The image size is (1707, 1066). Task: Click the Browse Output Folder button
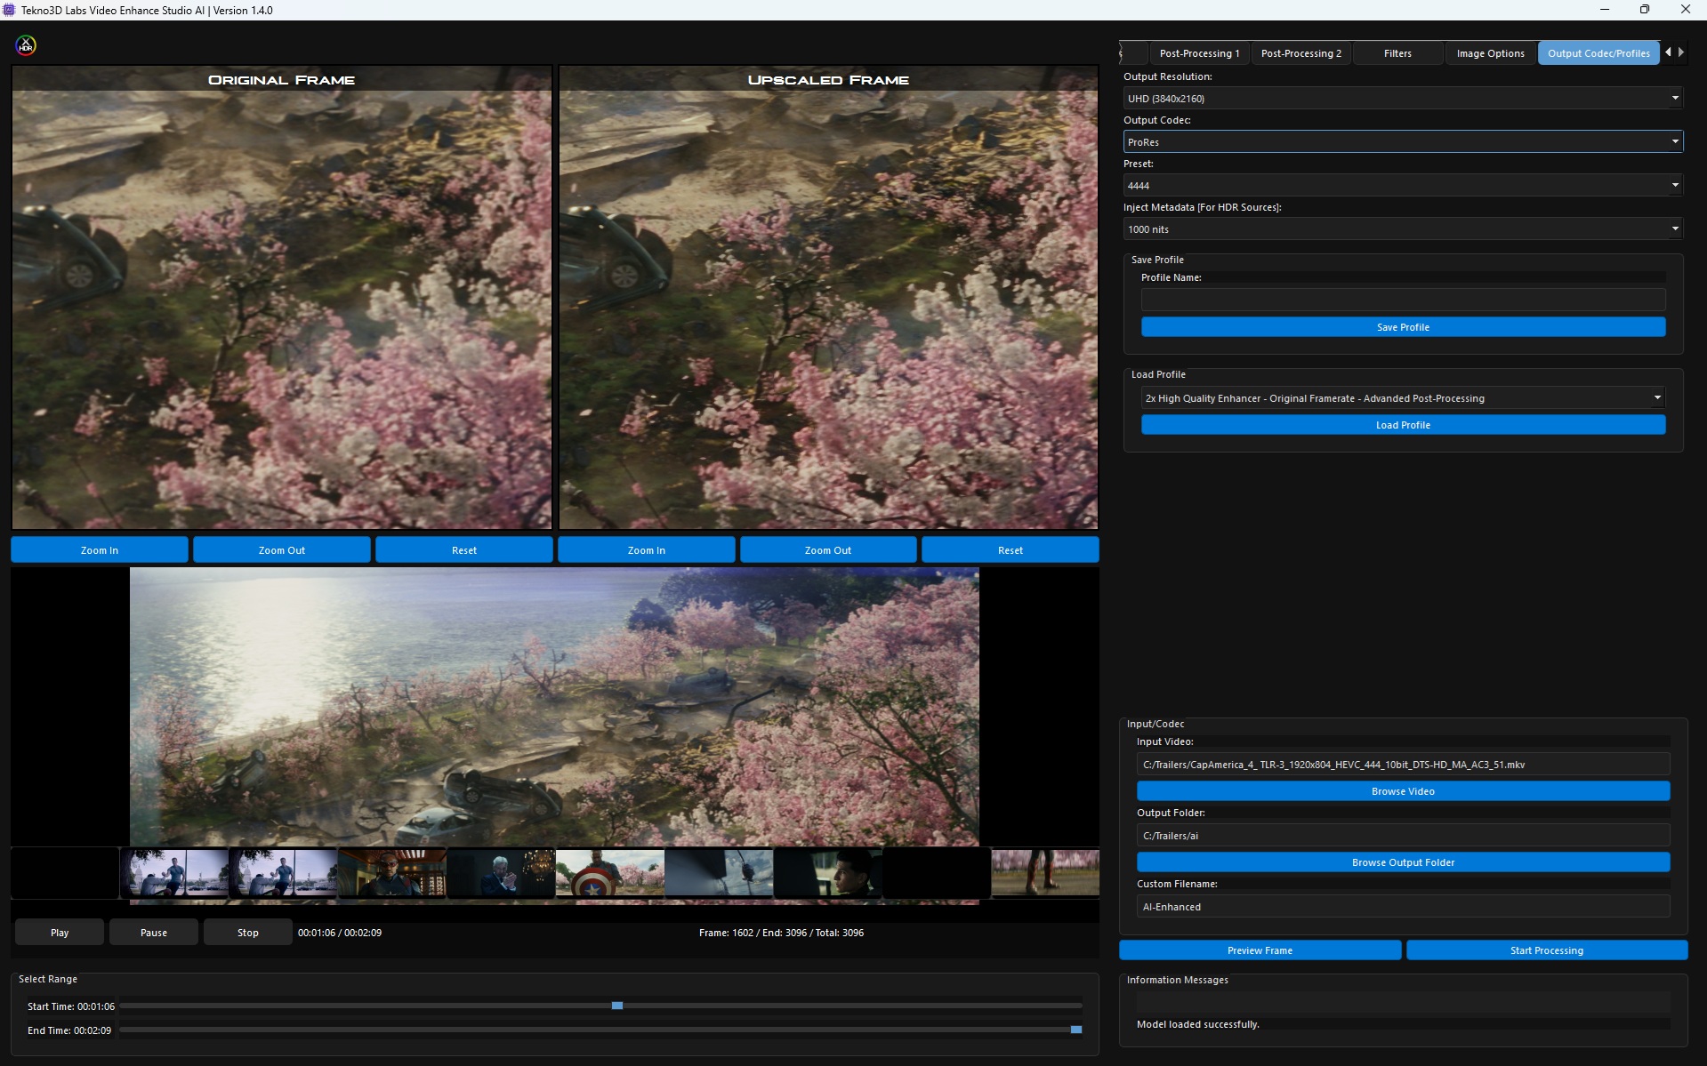[x=1403, y=862]
